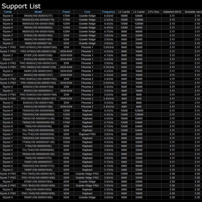Sort by the Model column header
Image resolution: width=202 pixels, height=202 pixels.
tap(38, 12)
